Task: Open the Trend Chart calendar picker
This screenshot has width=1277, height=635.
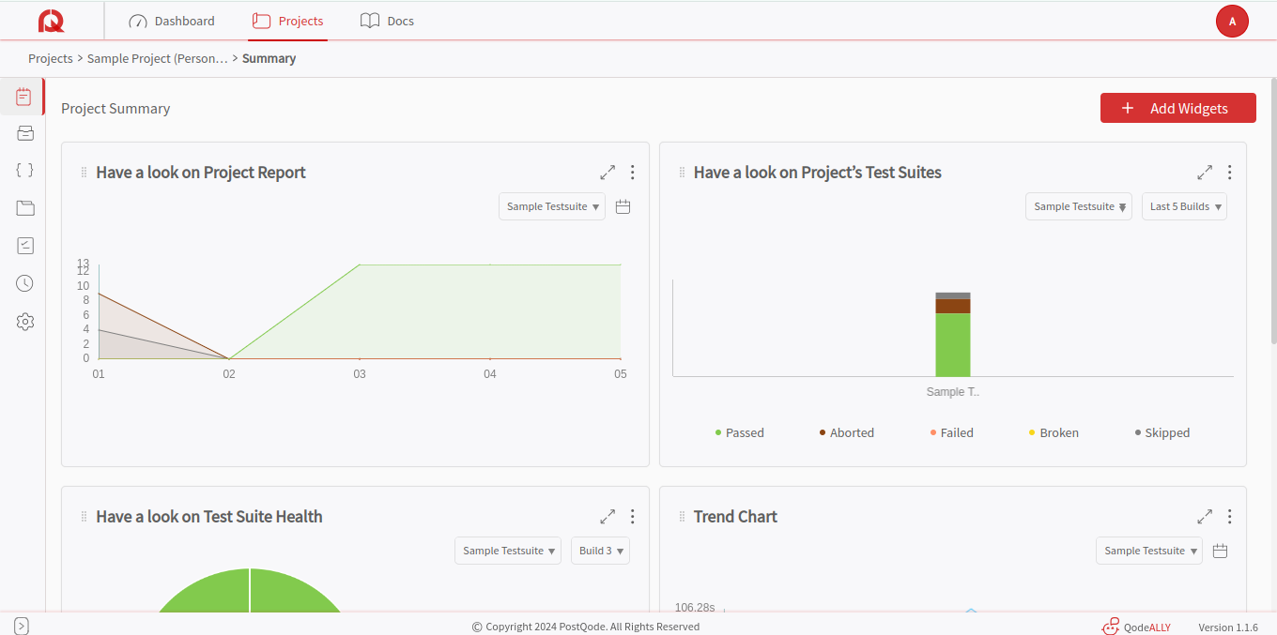Action: click(1220, 551)
